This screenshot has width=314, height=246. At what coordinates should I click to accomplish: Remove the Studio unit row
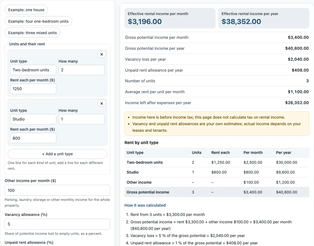click(x=101, y=104)
